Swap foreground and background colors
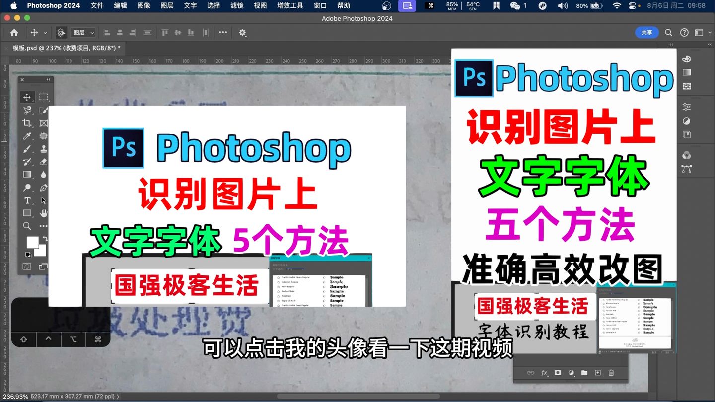This screenshot has width=715, height=402. pos(45,239)
